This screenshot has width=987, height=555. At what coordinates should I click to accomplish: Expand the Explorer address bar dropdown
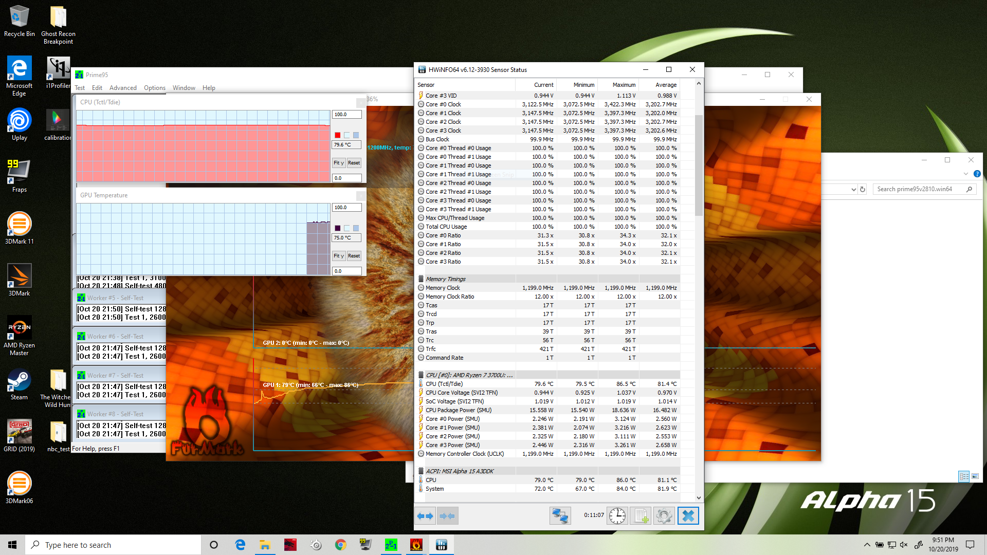click(853, 189)
